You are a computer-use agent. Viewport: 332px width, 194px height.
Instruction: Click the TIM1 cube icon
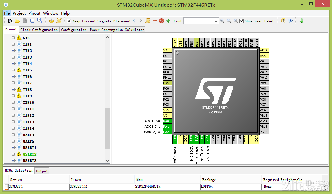click(19, 44)
